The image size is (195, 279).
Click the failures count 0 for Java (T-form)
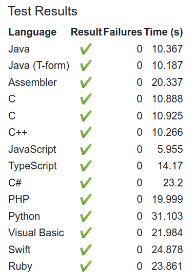(140, 65)
